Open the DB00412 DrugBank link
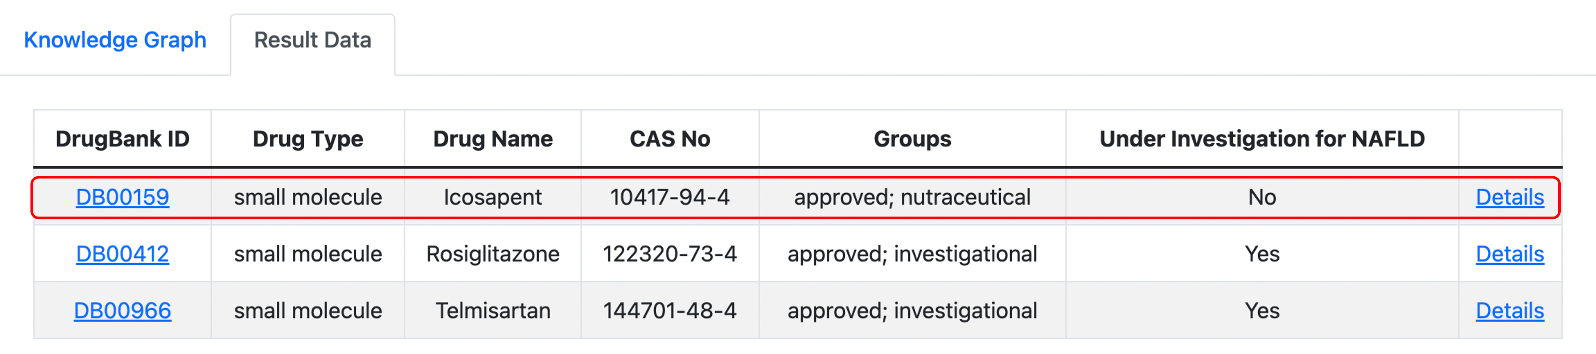 [122, 254]
